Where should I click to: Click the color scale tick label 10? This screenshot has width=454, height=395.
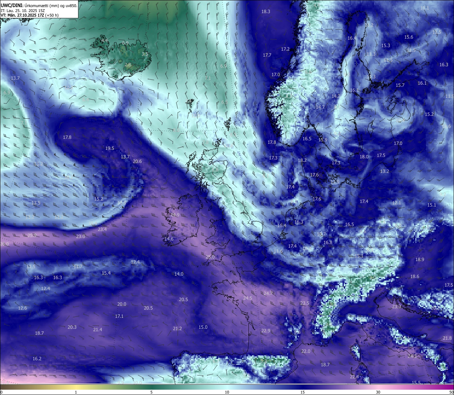[227, 392]
